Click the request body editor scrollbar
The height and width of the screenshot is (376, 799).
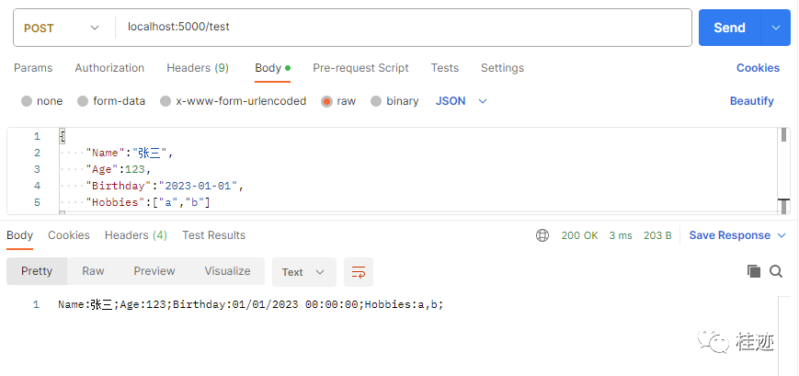(x=783, y=171)
